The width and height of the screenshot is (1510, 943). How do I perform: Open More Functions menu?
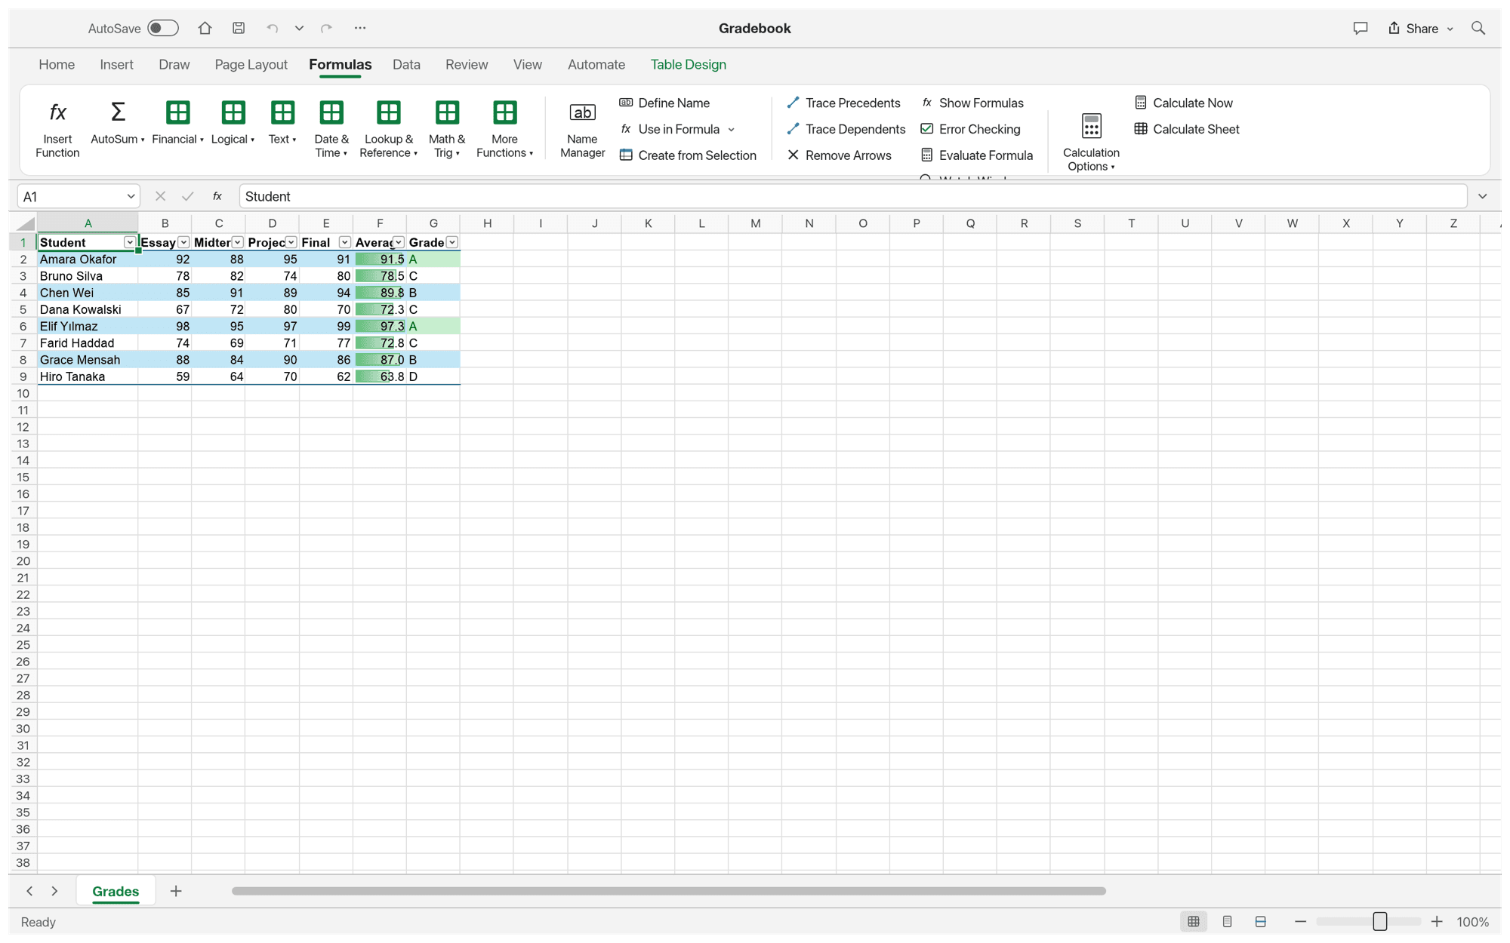pos(504,129)
